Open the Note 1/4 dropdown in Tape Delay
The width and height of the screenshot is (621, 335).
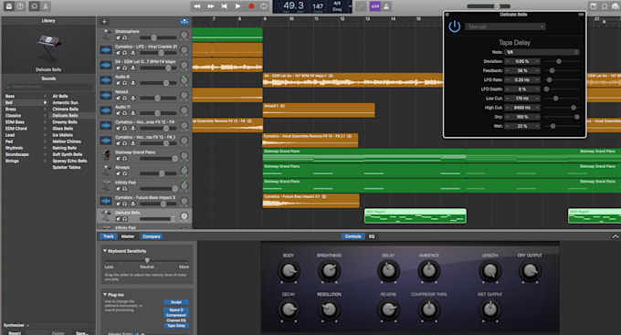542,52
